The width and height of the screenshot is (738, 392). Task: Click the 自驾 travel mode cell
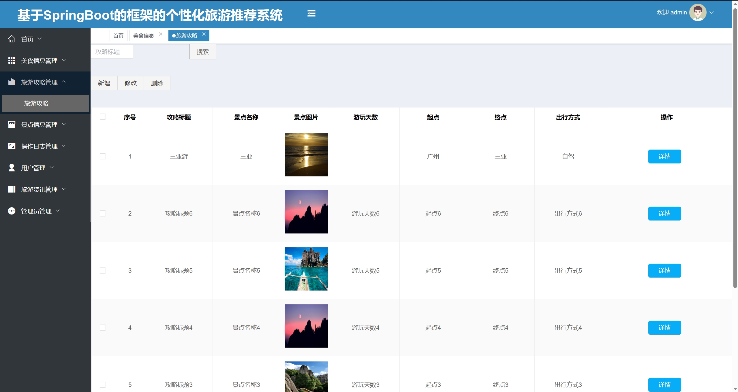click(x=568, y=156)
